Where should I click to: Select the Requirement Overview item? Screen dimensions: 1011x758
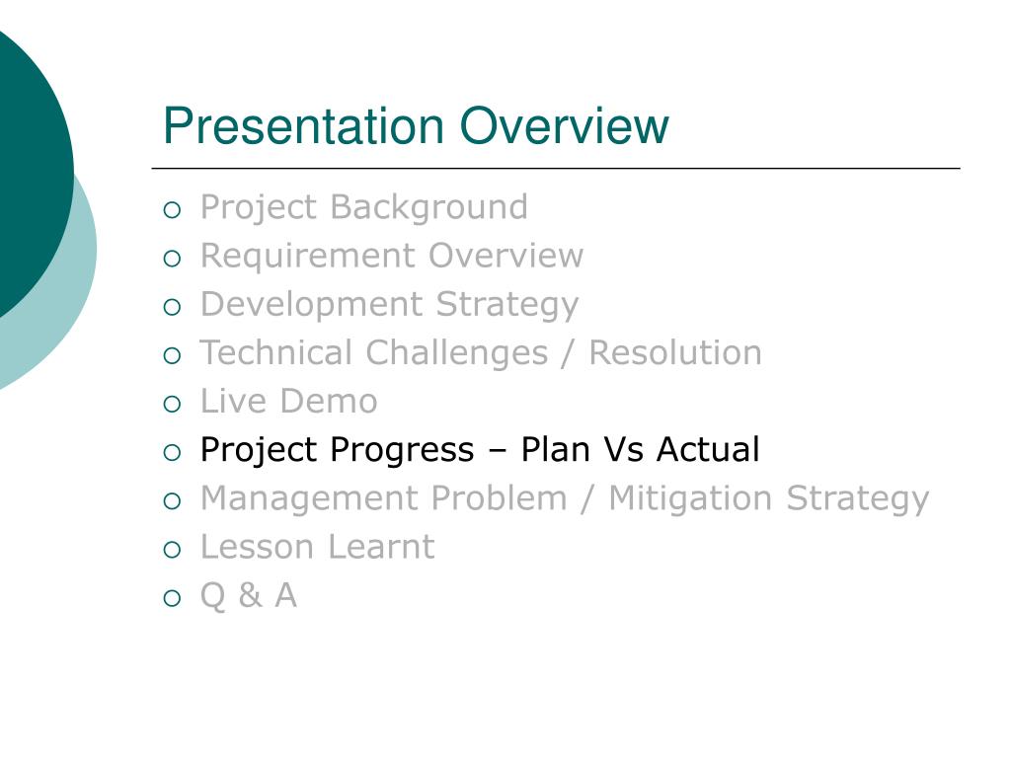click(391, 257)
